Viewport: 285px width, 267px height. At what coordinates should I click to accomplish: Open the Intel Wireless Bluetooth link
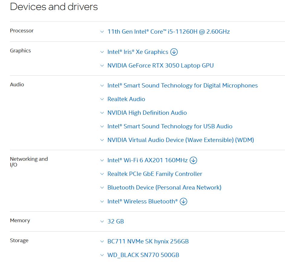pos(142,201)
